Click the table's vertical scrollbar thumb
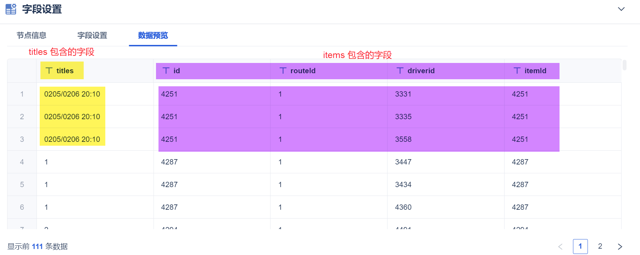 624,65
